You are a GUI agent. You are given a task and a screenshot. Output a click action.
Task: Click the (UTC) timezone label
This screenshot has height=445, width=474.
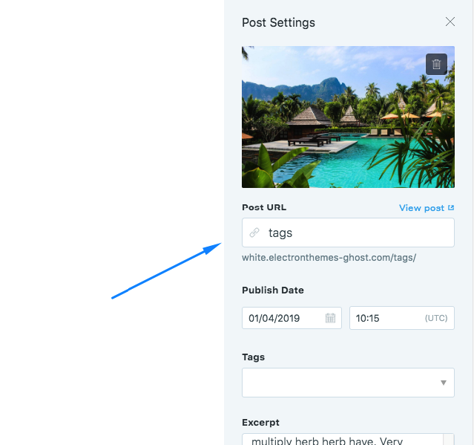point(436,318)
